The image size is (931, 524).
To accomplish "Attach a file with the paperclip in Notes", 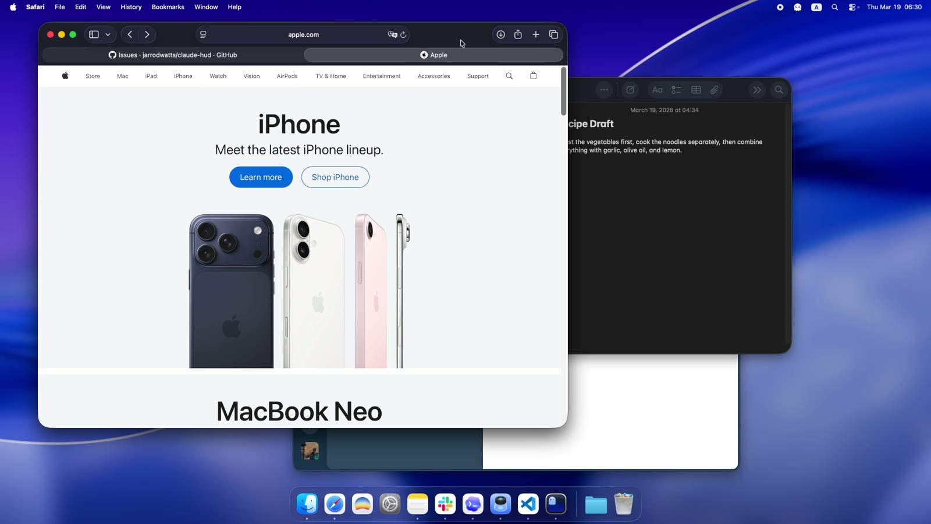I will [x=715, y=90].
